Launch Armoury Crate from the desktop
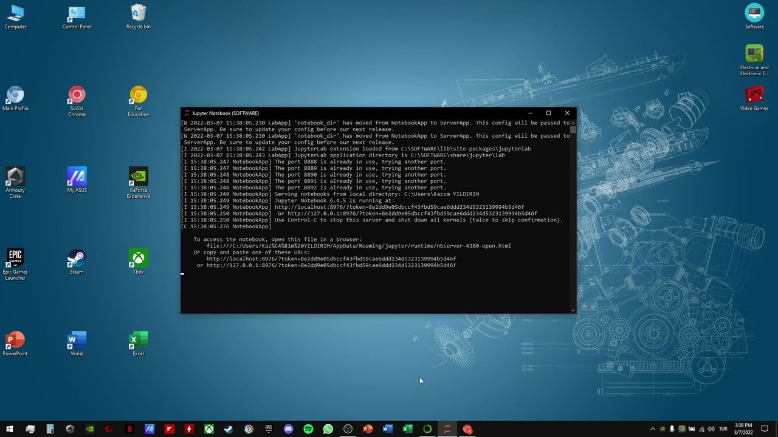Image resolution: width=778 pixels, height=437 pixels. point(15,183)
